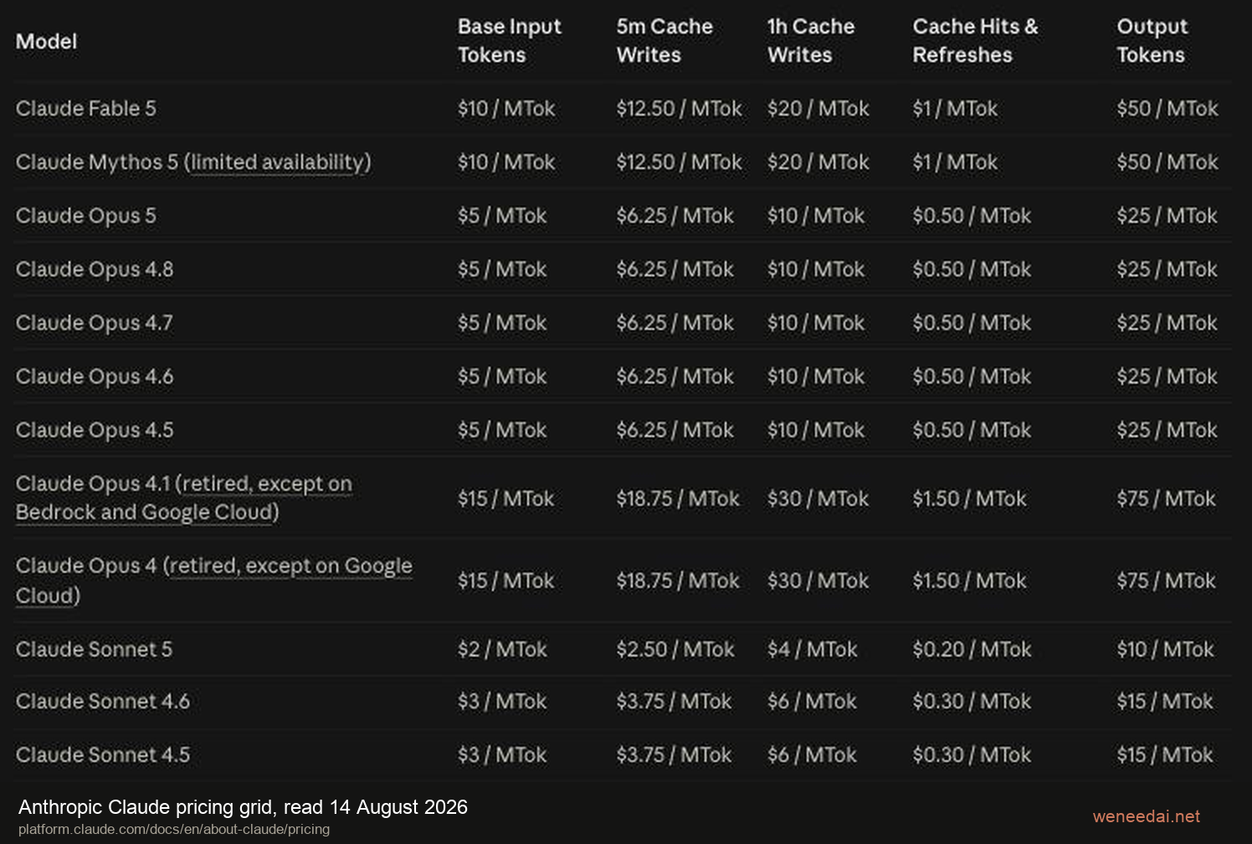Select the Claude Fable 5 model name
The width and height of the screenshot is (1252, 844).
[86, 109]
